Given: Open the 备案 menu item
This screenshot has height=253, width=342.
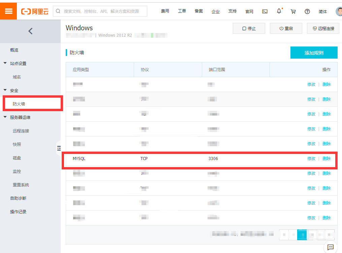Looking at the screenshot, I should (x=199, y=11).
